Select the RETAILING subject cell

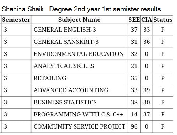(x=79, y=78)
